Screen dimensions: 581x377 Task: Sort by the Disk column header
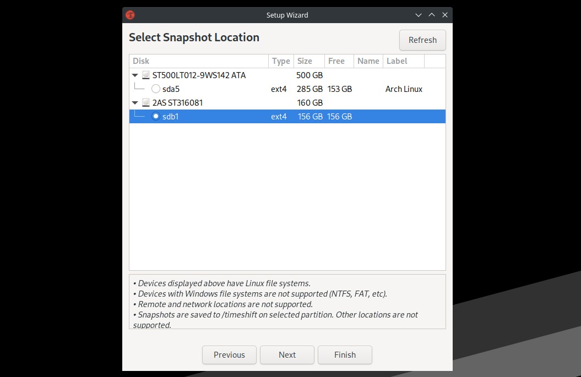click(199, 61)
